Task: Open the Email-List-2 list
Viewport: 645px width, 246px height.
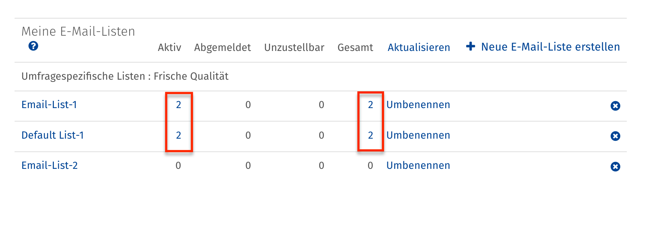Action: 50,166
